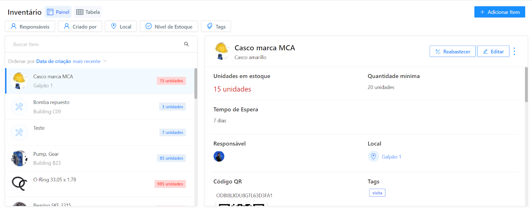This screenshot has height=208, width=532.
Task: Switch to the Painel view tab
Action: [x=58, y=12]
